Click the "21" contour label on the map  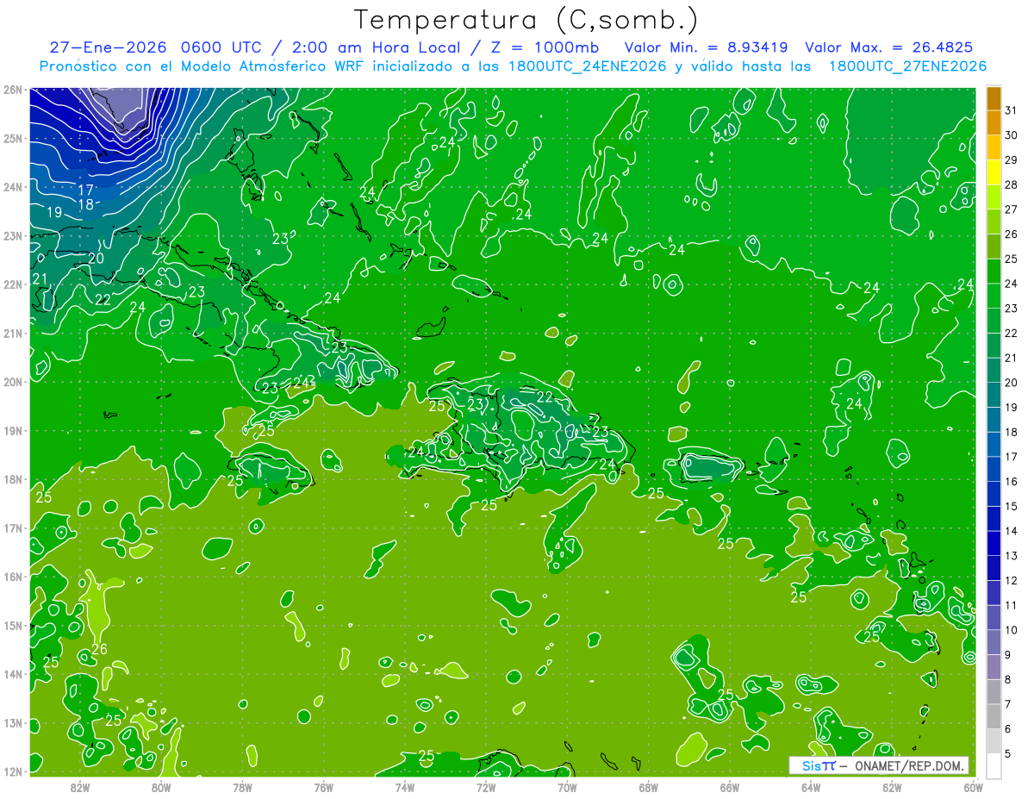coord(40,278)
